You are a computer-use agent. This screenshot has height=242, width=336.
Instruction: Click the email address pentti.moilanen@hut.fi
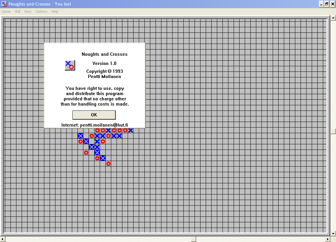click(x=104, y=125)
